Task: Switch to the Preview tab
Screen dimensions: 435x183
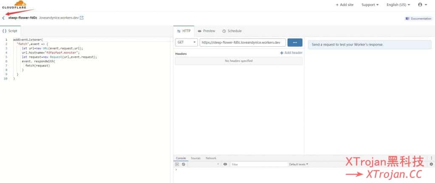Action: point(206,31)
